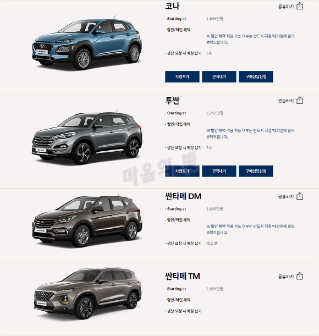Viewport: 319px width, 336px height.
Task: Open the blue 코나 car image
Action: pos(87,43)
